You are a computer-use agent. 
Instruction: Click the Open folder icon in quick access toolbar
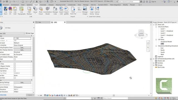point(4,2)
